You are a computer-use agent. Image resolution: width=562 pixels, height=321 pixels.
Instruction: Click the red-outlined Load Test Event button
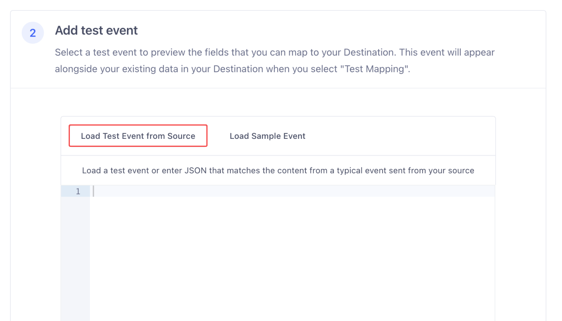point(138,136)
